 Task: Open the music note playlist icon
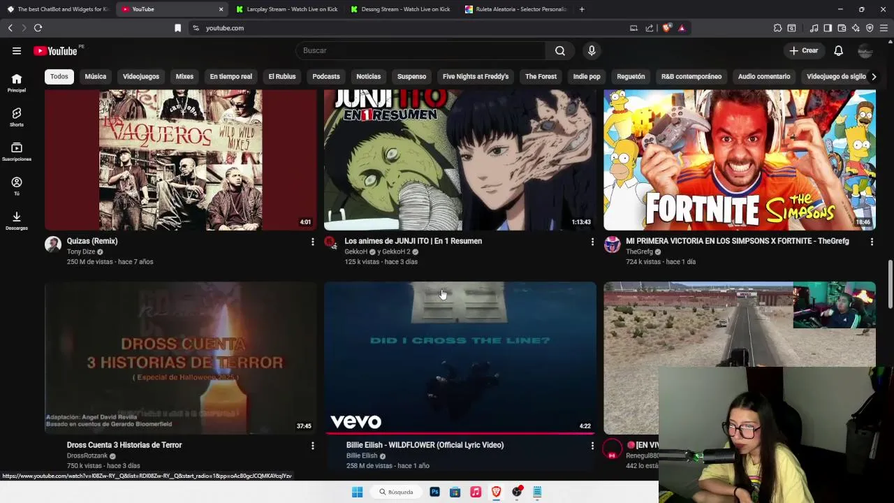(814, 28)
